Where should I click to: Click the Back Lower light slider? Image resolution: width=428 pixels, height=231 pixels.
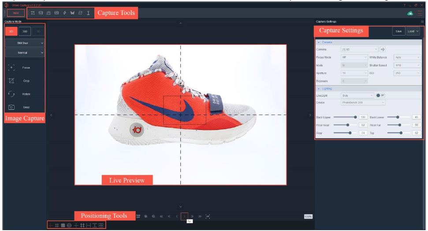tap(399, 117)
